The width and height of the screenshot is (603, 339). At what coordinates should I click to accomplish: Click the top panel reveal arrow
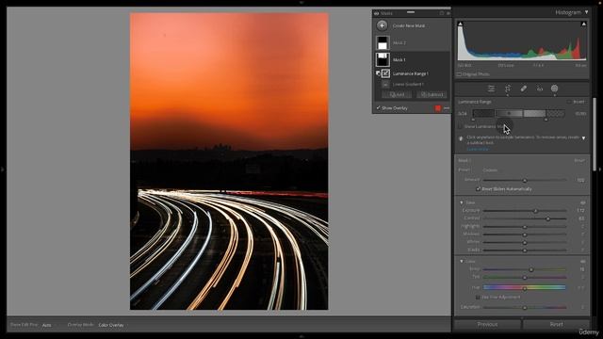(301, 2)
